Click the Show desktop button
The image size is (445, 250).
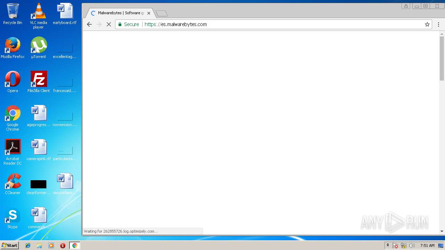[441, 245]
